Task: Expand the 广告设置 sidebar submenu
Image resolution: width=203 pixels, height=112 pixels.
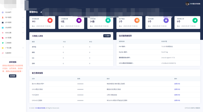Action: click(x=23, y=48)
